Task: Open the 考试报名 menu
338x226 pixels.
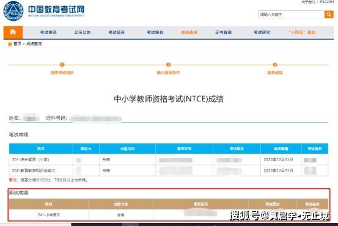Action: (155, 32)
